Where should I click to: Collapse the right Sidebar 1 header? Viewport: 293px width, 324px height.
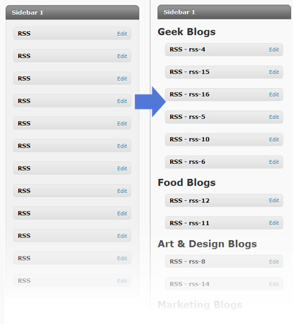coord(224,12)
